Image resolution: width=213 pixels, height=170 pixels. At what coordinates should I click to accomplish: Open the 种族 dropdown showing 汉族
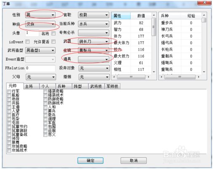click(x=40, y=24)
